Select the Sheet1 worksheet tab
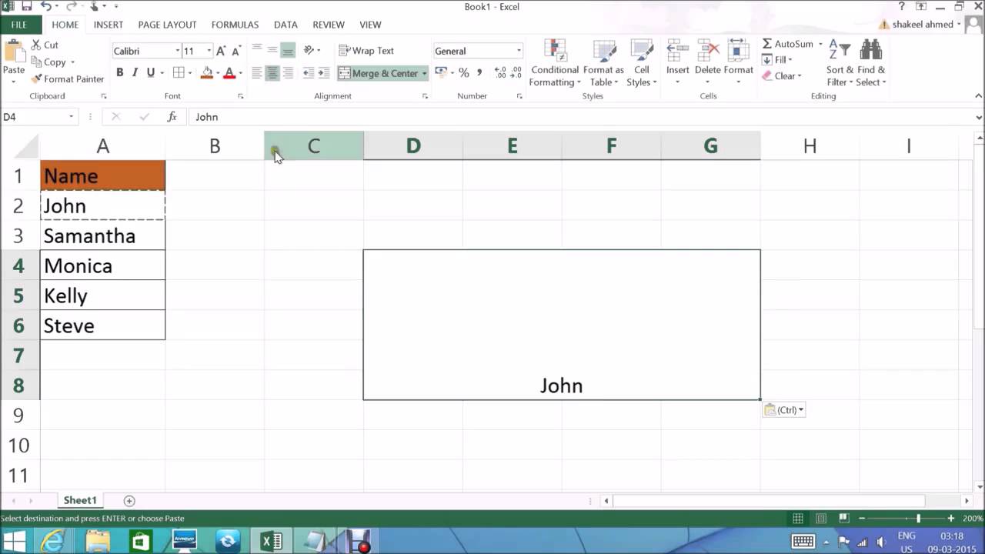The width and height of the screenshot is (985, 554). coord(80,501)
